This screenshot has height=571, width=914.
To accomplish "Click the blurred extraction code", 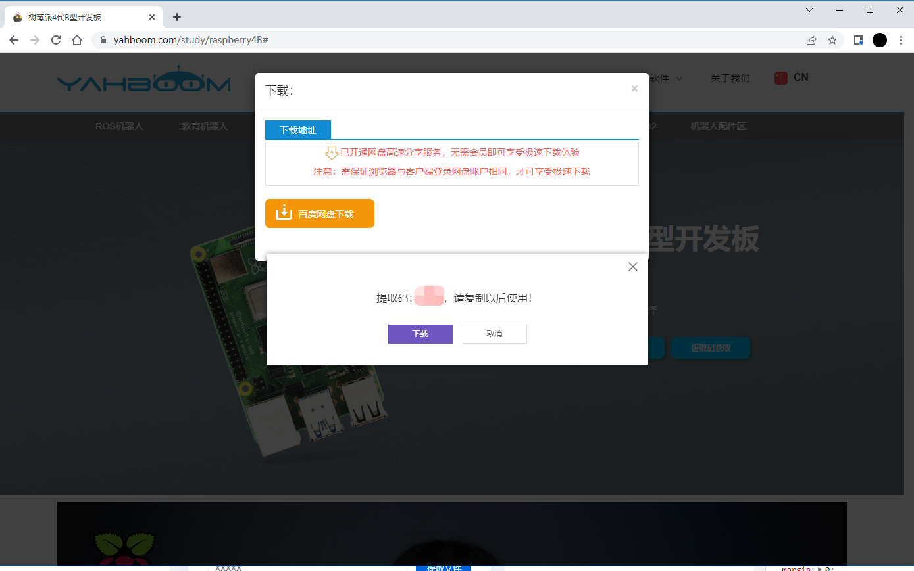I will [429, 296].
